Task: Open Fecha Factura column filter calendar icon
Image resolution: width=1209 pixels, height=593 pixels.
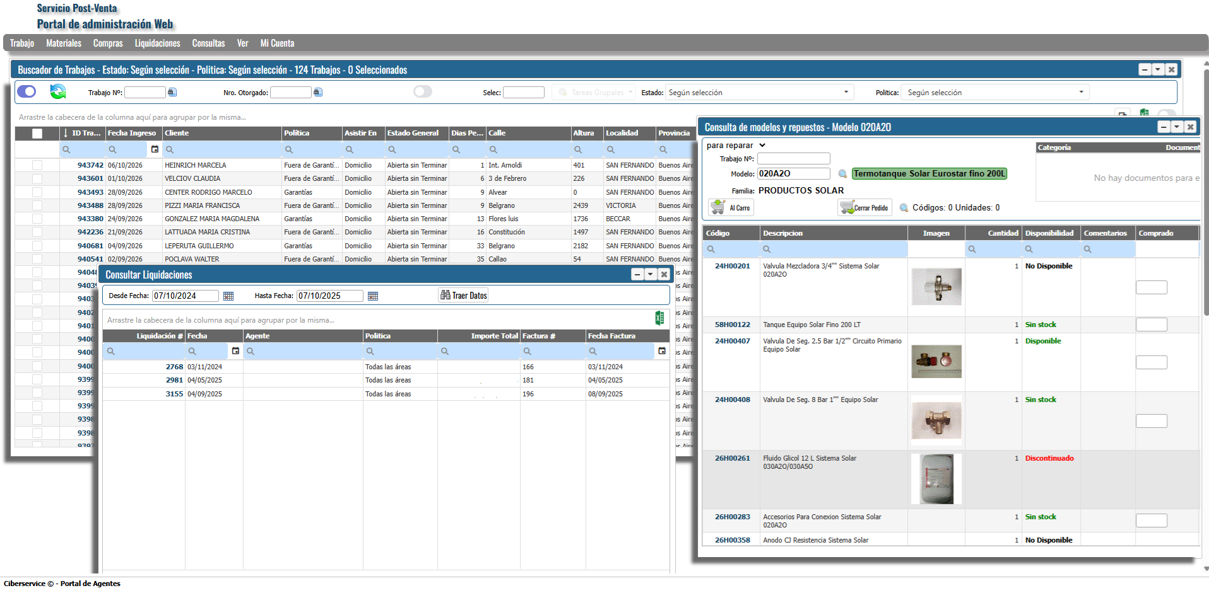Action: (x=662, y=351)
